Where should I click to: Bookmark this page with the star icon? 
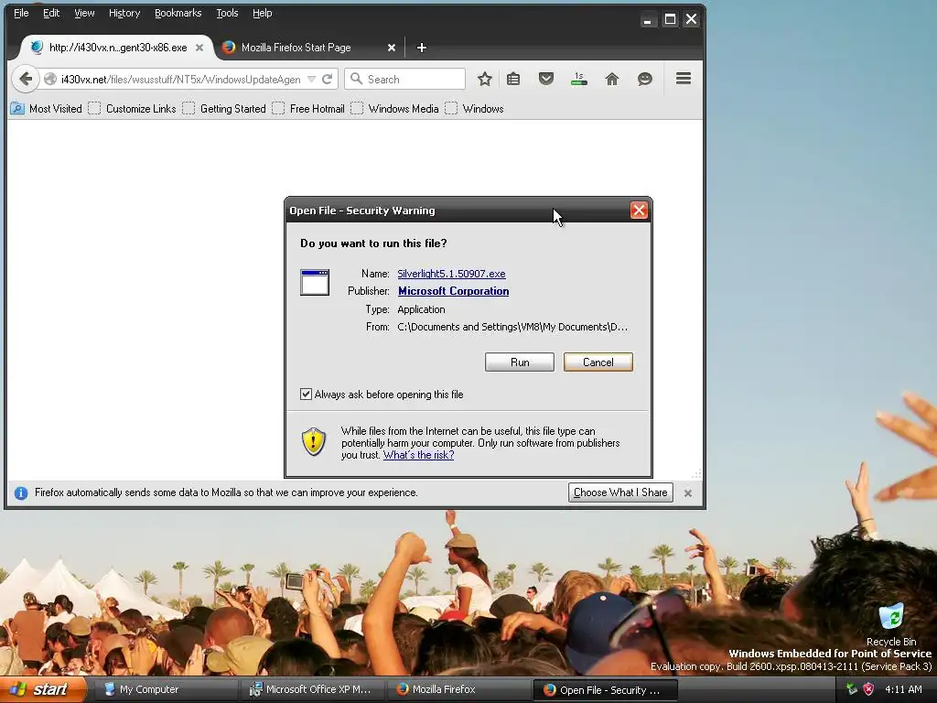(x=485, y=79)
